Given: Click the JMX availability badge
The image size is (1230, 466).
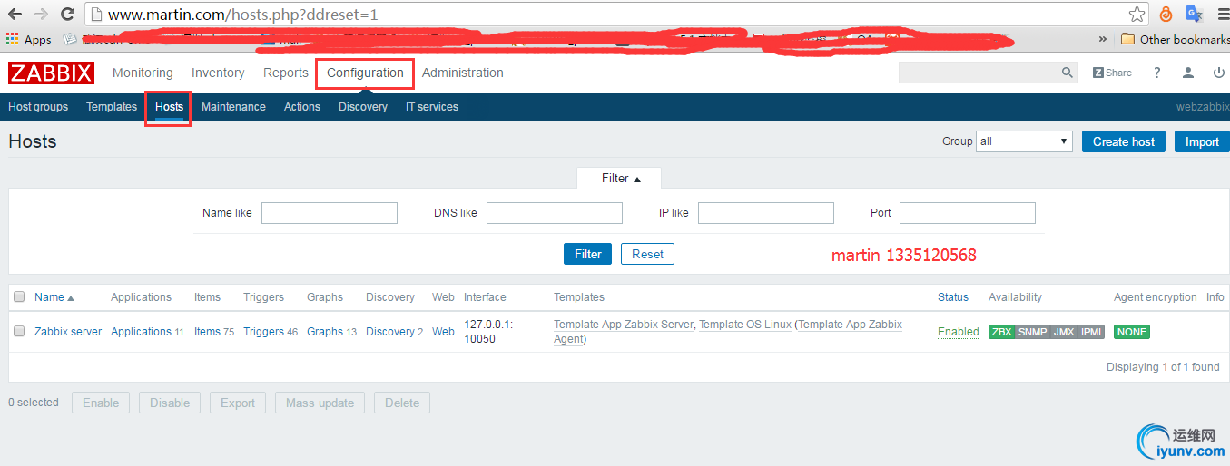Looking at the screenshot, I should 1063,332.
